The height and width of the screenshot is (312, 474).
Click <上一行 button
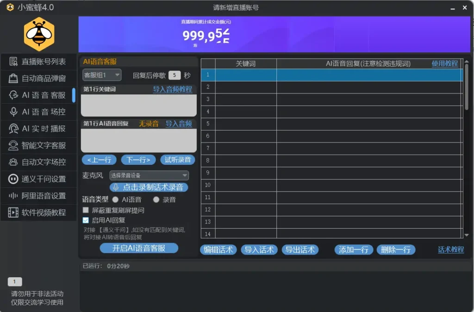[x=99, y=160]
